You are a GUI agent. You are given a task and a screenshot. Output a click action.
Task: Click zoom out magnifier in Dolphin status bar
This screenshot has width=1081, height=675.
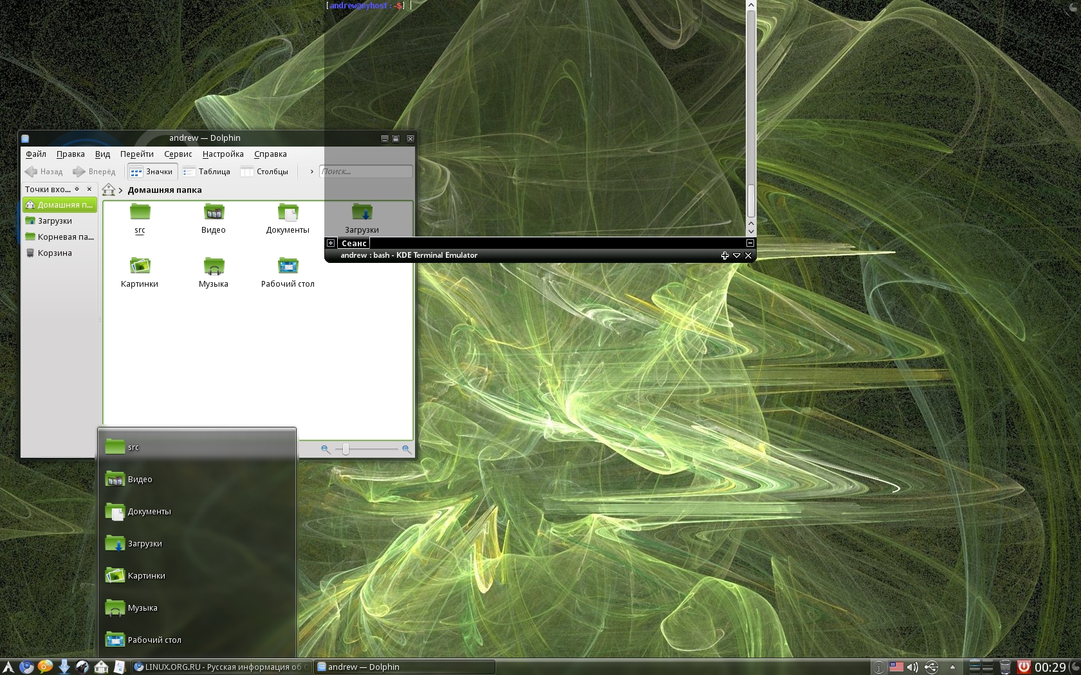[x=326, y=449]
